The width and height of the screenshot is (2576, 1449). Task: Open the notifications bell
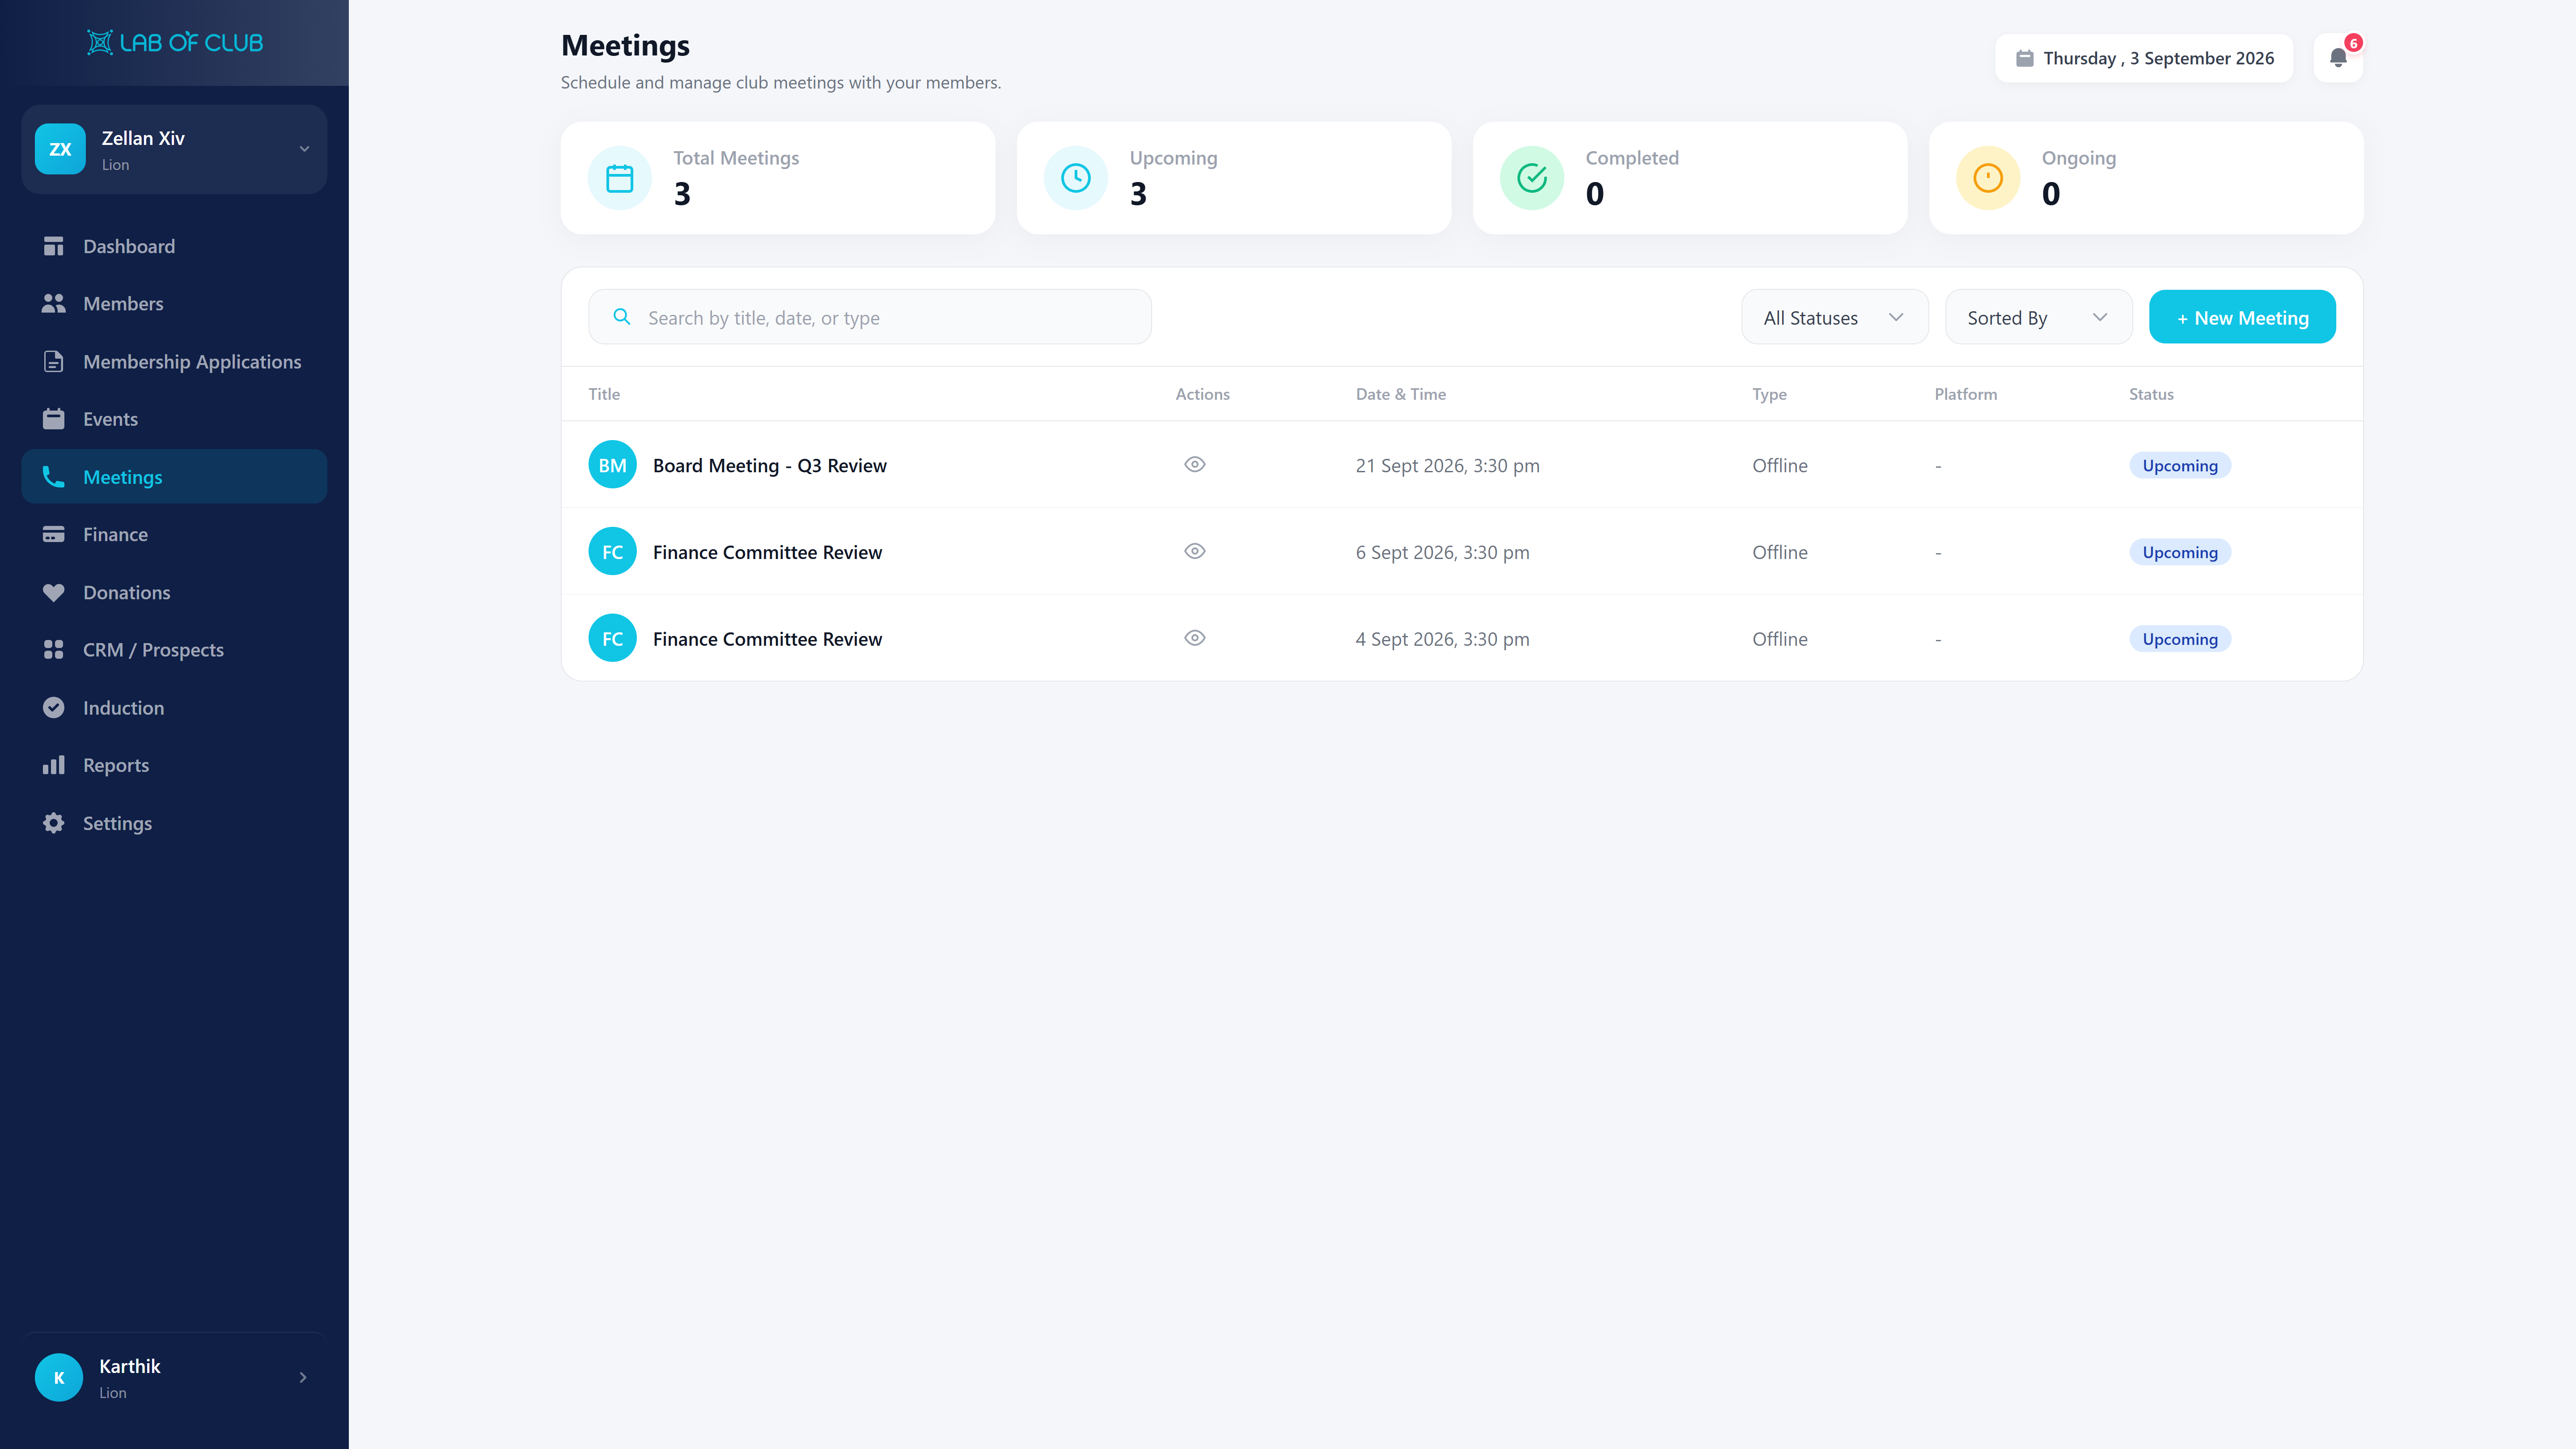pos(2338,58)
